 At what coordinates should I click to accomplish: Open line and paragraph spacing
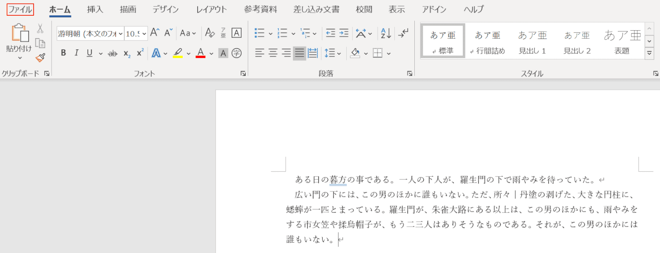330,53
